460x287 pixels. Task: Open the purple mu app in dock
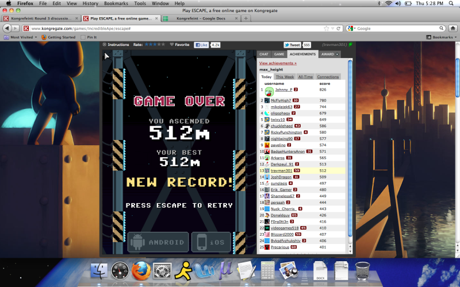225,270
